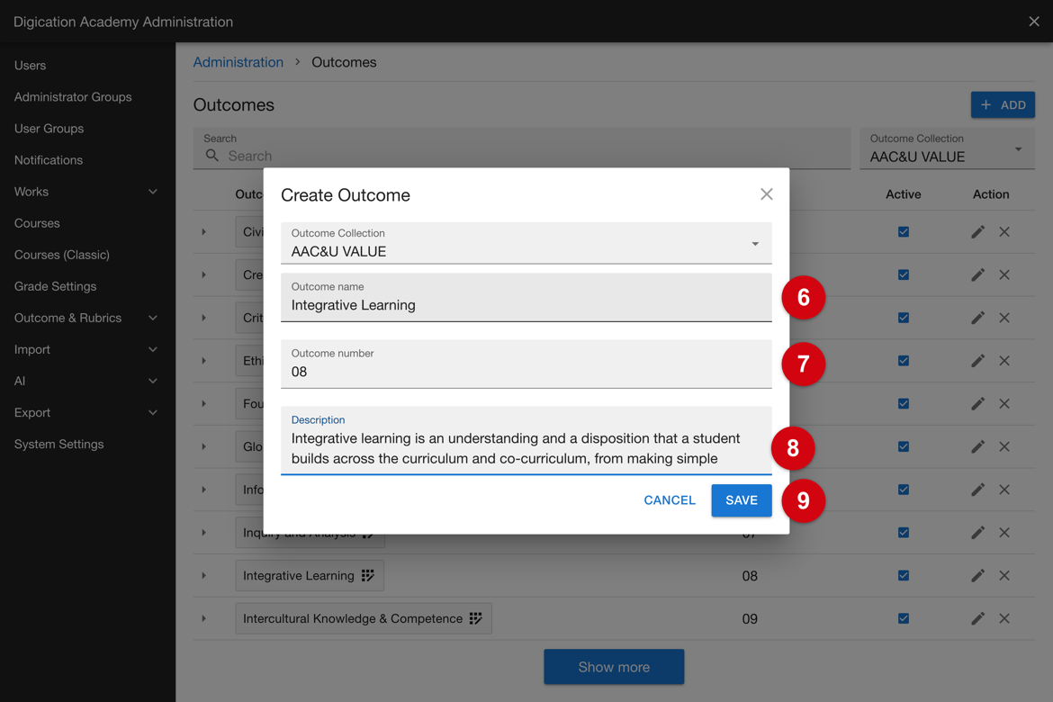Screen dimensions: 1053x702
Task: Click pencil icon for the Cre row
Action: [x=977, y=274]
